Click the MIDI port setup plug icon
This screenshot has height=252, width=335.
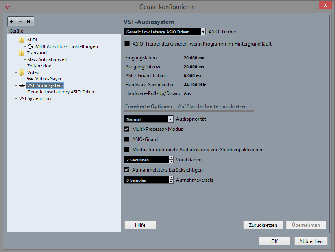[30, 47]
